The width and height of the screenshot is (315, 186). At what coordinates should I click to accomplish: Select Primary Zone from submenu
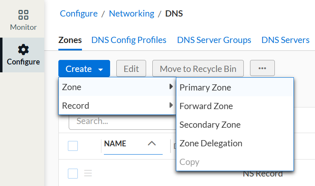coord(205,88)
